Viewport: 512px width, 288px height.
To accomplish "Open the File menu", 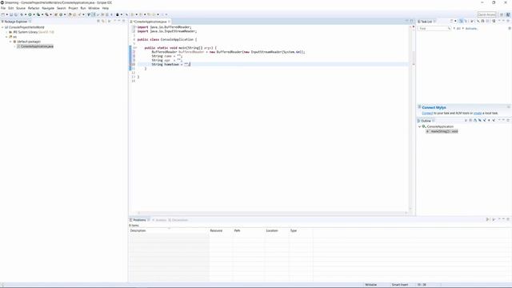I will pyautogui.click(x=3, y=8).
